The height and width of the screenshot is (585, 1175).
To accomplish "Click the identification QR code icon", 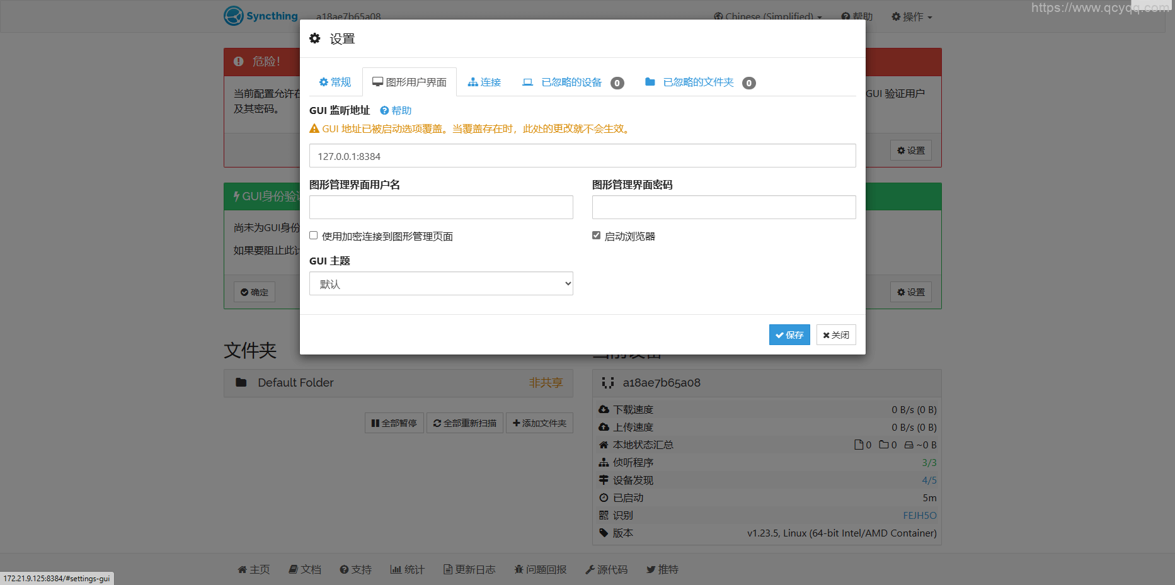I will [x=604, y=516].
